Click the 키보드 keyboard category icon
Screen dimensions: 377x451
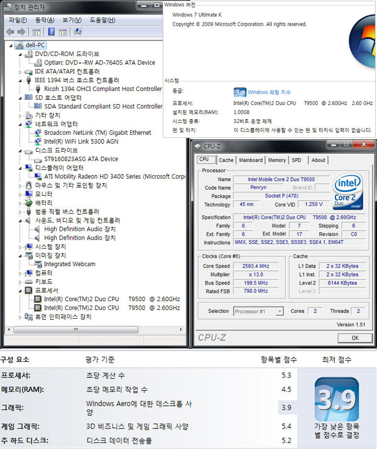(x=28, y=282)
